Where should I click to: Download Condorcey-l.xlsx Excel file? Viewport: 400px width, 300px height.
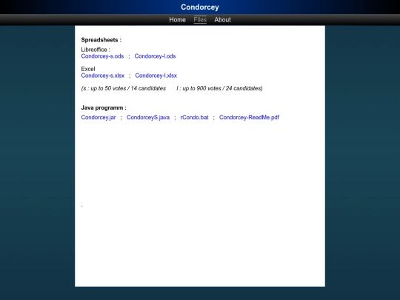coord(156,76)
